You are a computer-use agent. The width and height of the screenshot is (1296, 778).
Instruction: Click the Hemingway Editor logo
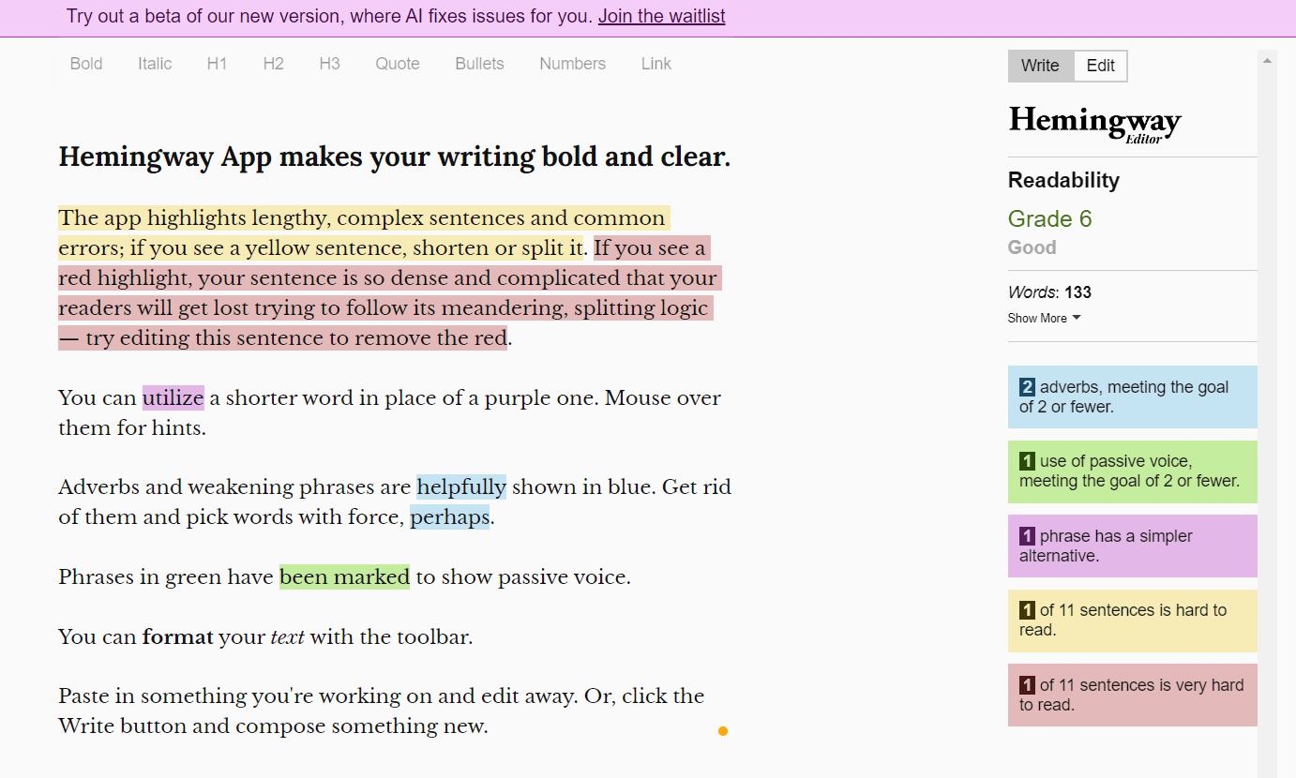pyautogui.click(x=1094, y=124)
